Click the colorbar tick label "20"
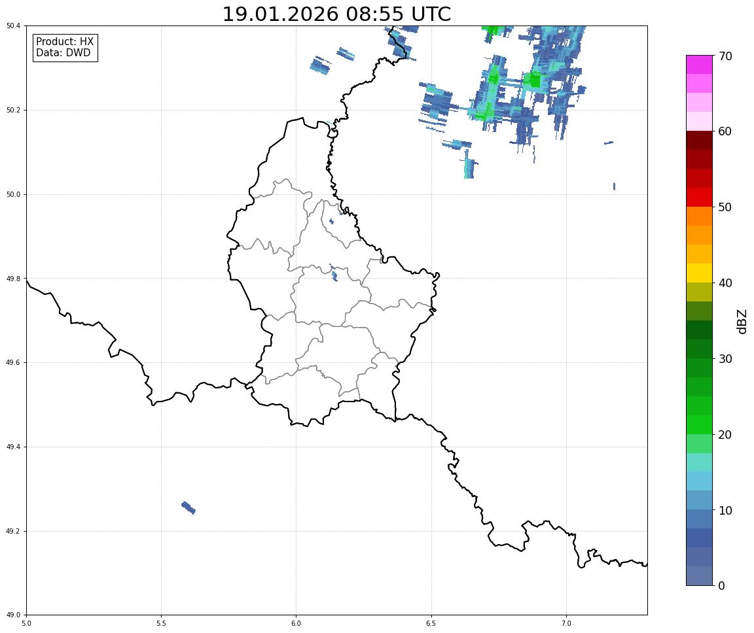Image resolution: width=754 pixels, height=633 pixels. point(725,435)
